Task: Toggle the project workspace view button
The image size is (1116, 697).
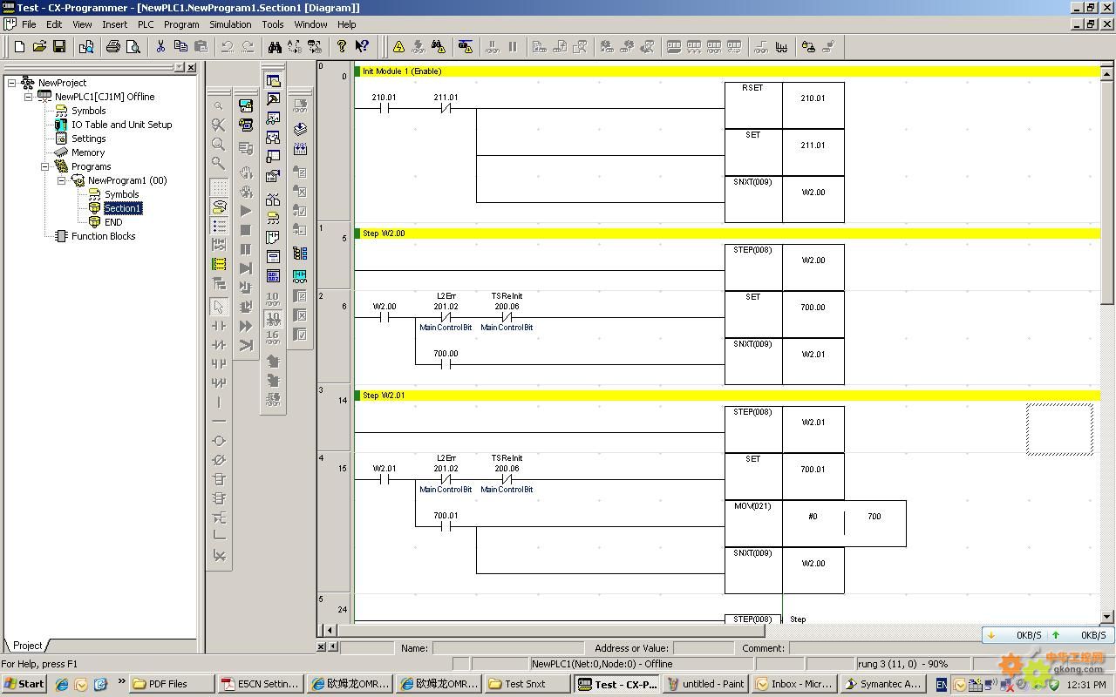Action: point(273,81)
